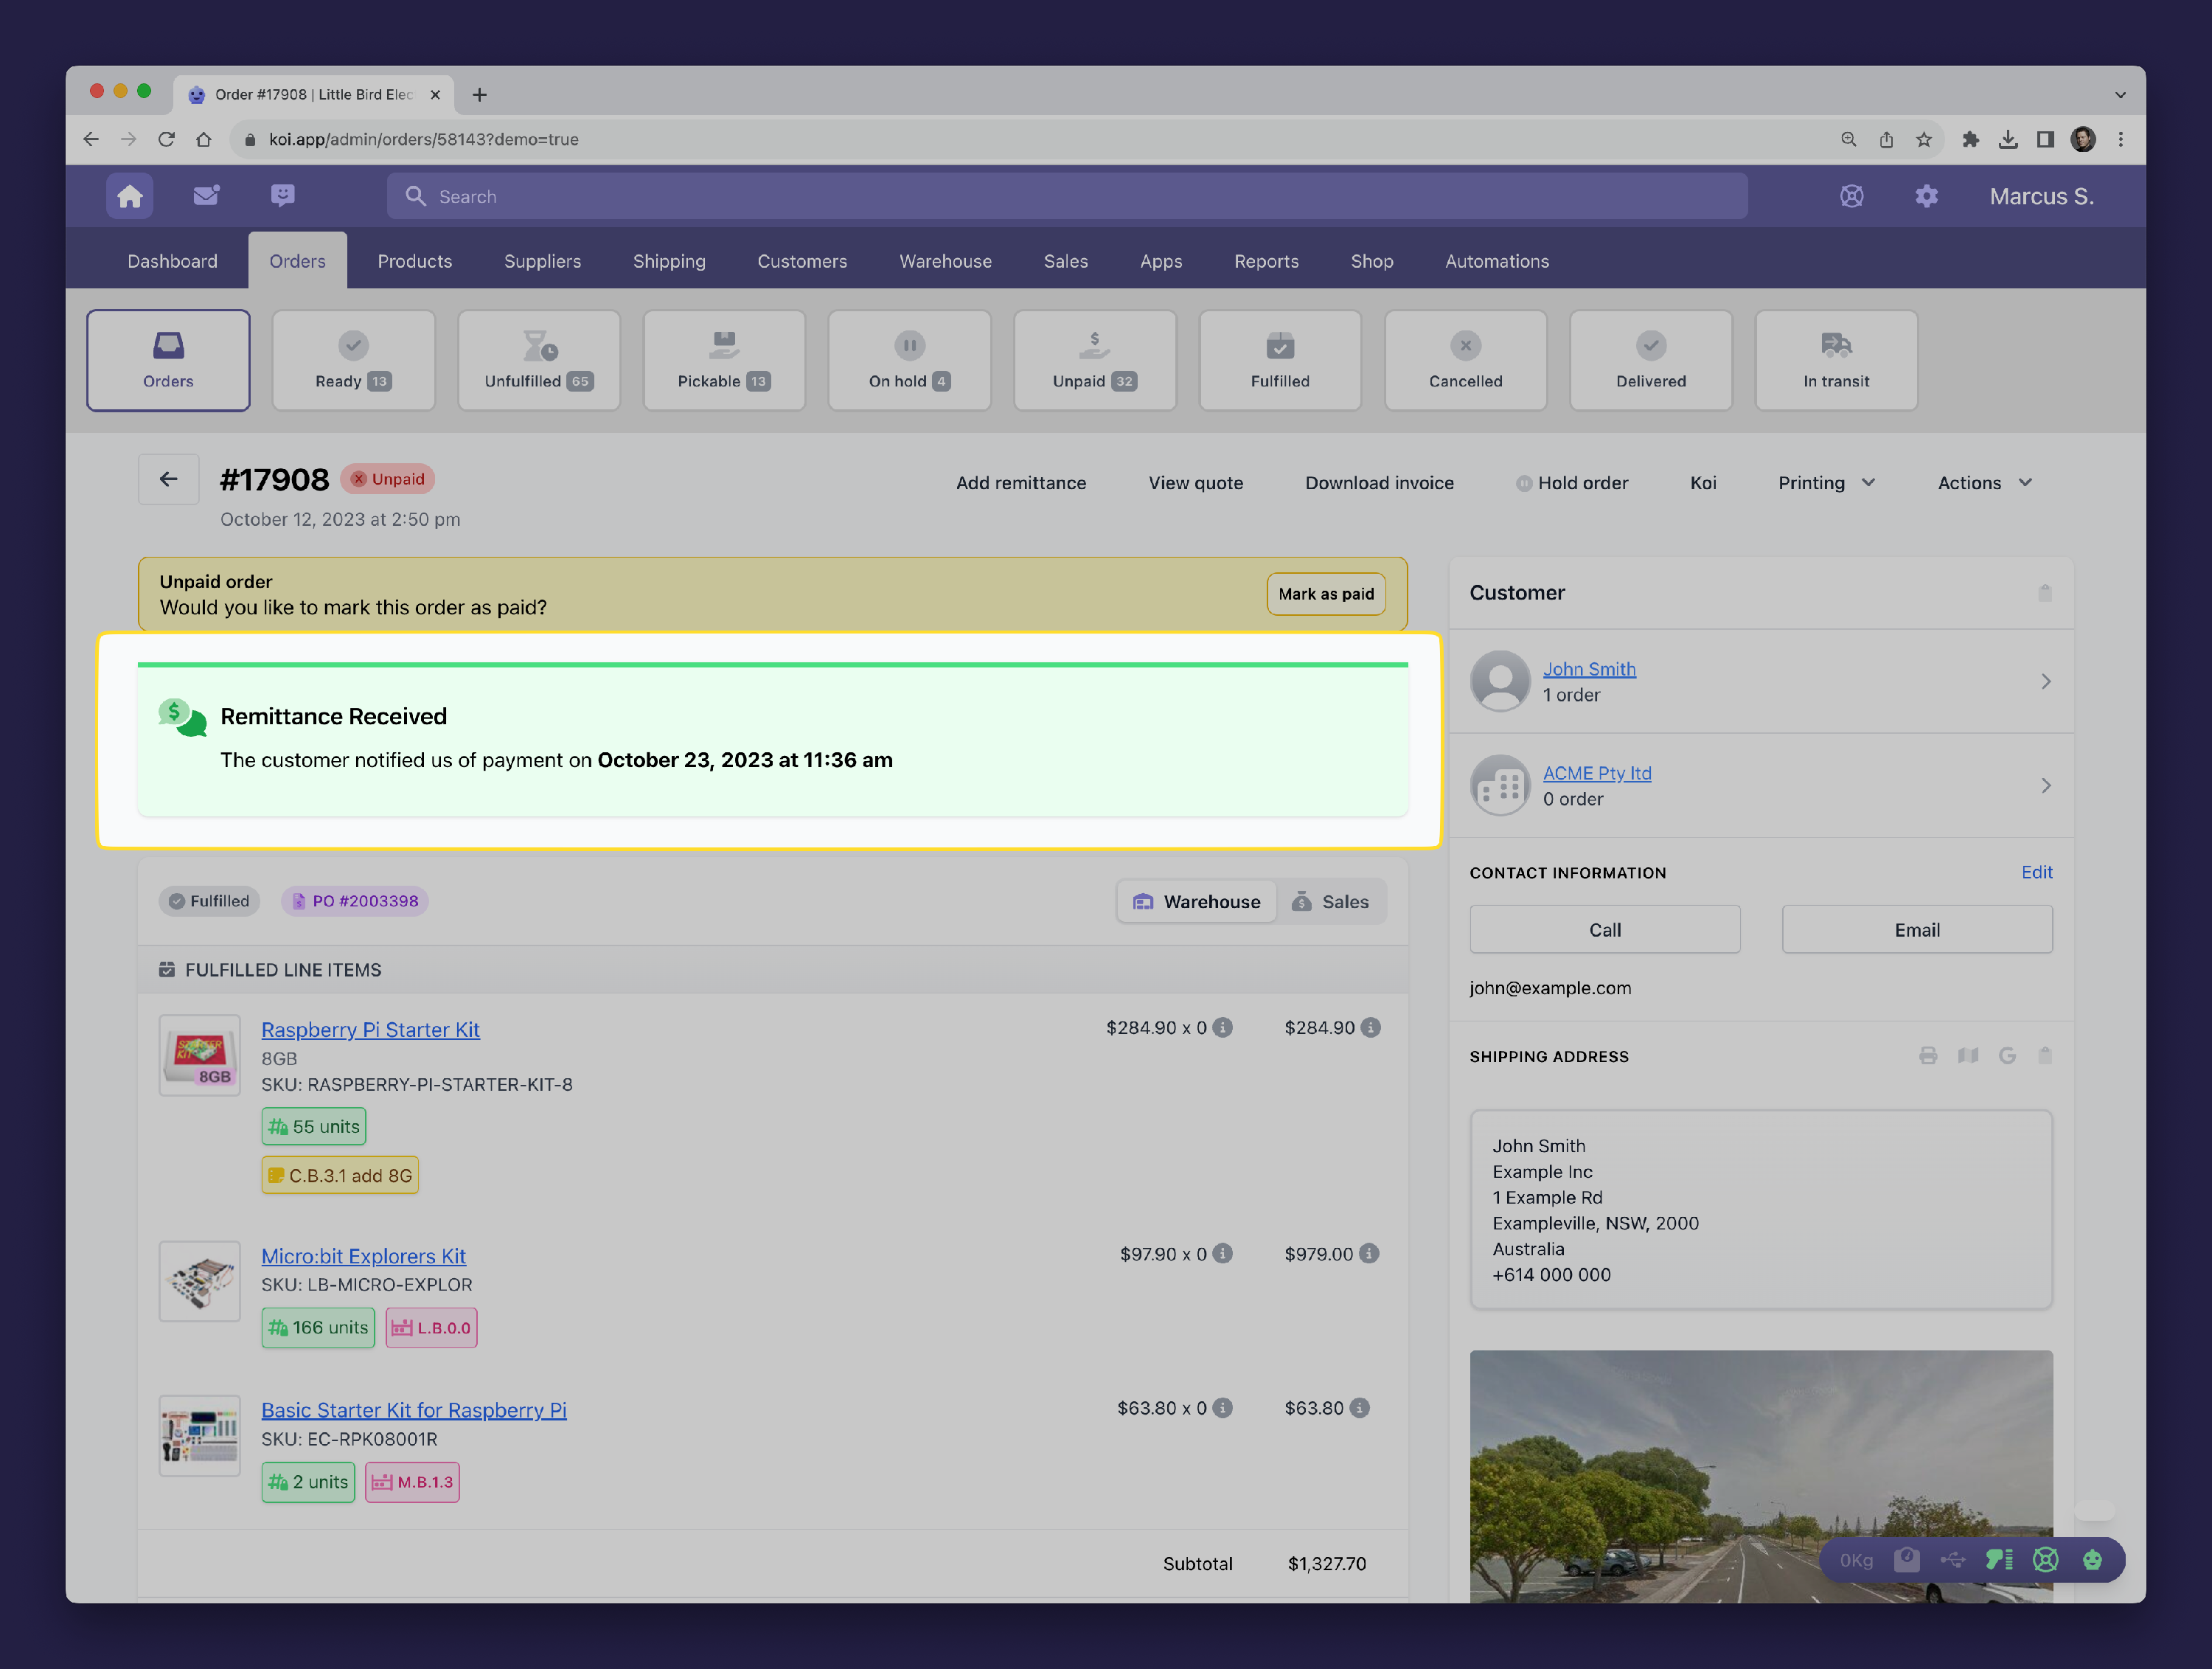
Task: Click the Mark as paid button
Action: tap(1325, 594)
